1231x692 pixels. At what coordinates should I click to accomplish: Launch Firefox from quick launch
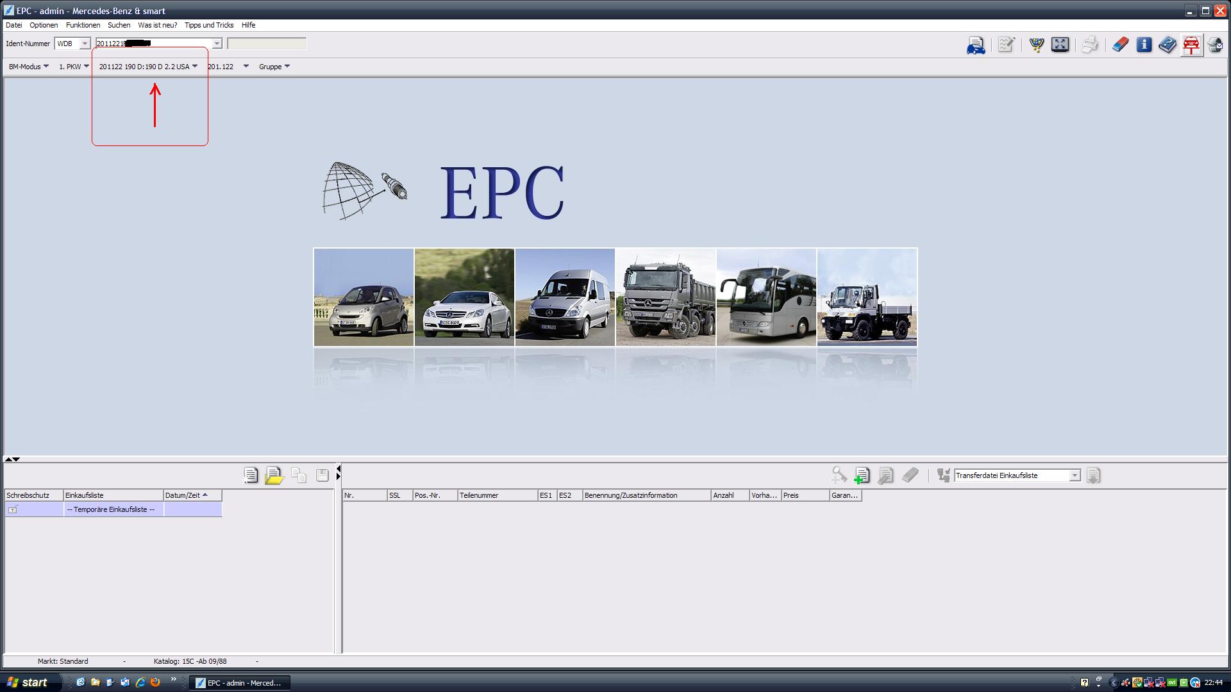pos(155,682)
